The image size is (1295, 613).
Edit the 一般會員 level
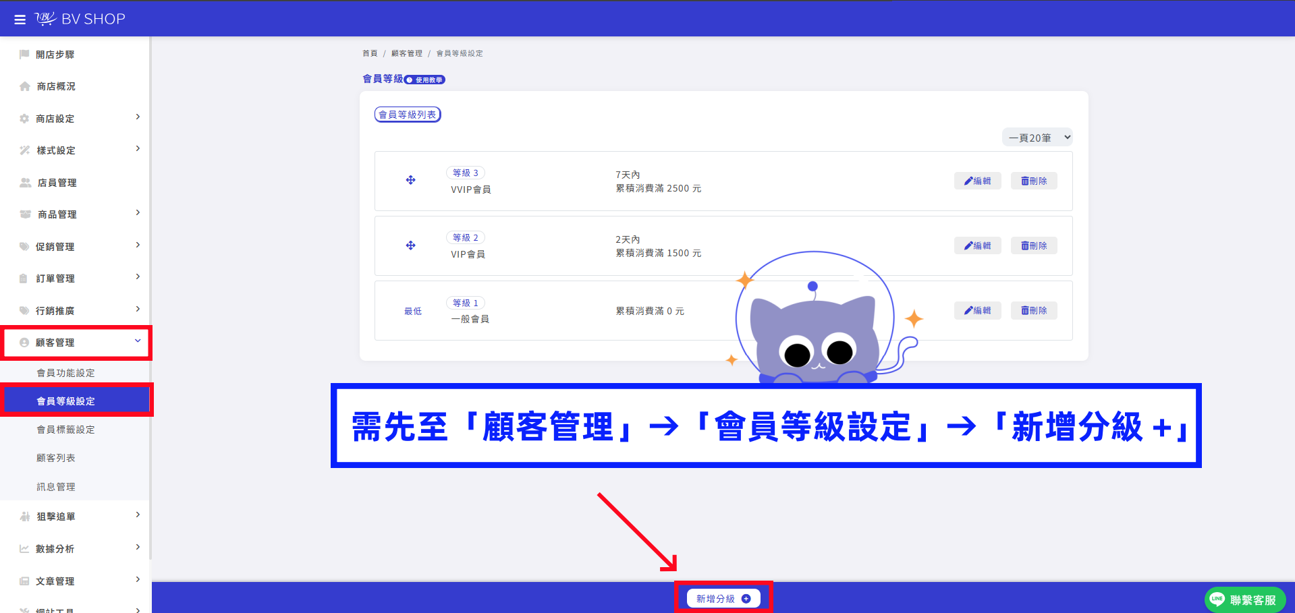tap(978, 310)
